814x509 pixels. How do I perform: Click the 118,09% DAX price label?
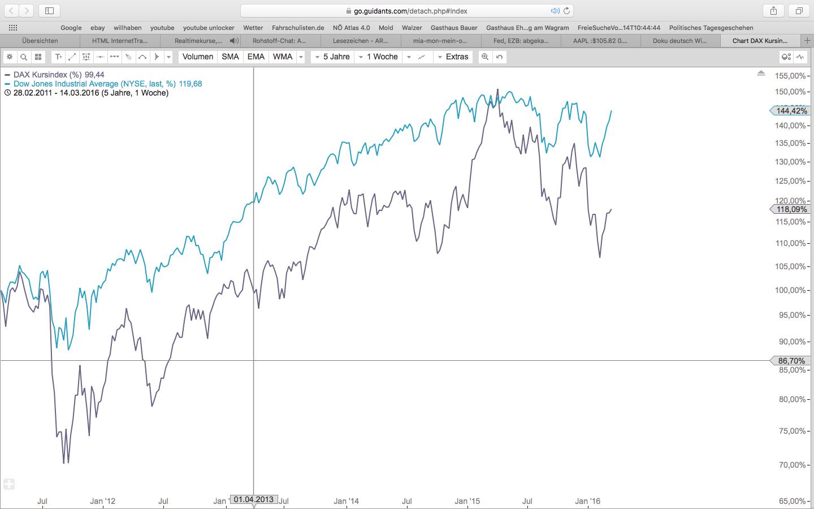pyautogui.click(x=790, y=209)
